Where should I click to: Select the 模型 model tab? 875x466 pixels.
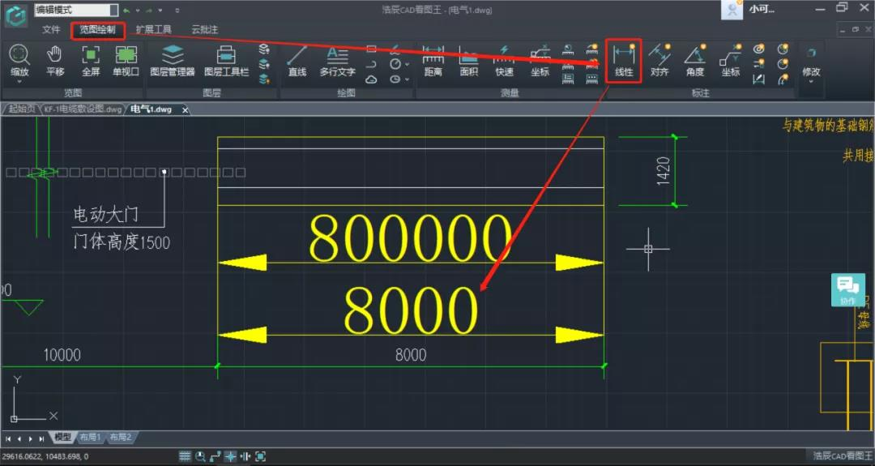[x=62, y=437]
